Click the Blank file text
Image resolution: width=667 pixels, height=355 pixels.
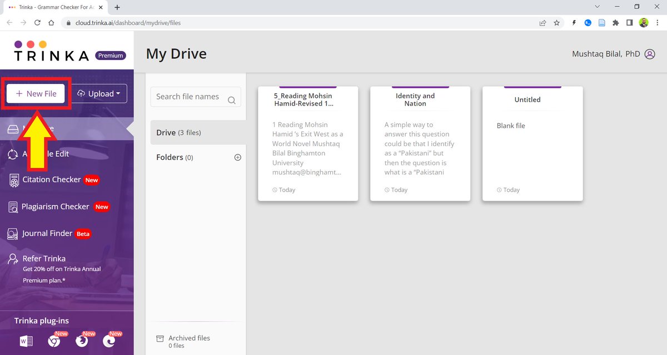[511, 126]
